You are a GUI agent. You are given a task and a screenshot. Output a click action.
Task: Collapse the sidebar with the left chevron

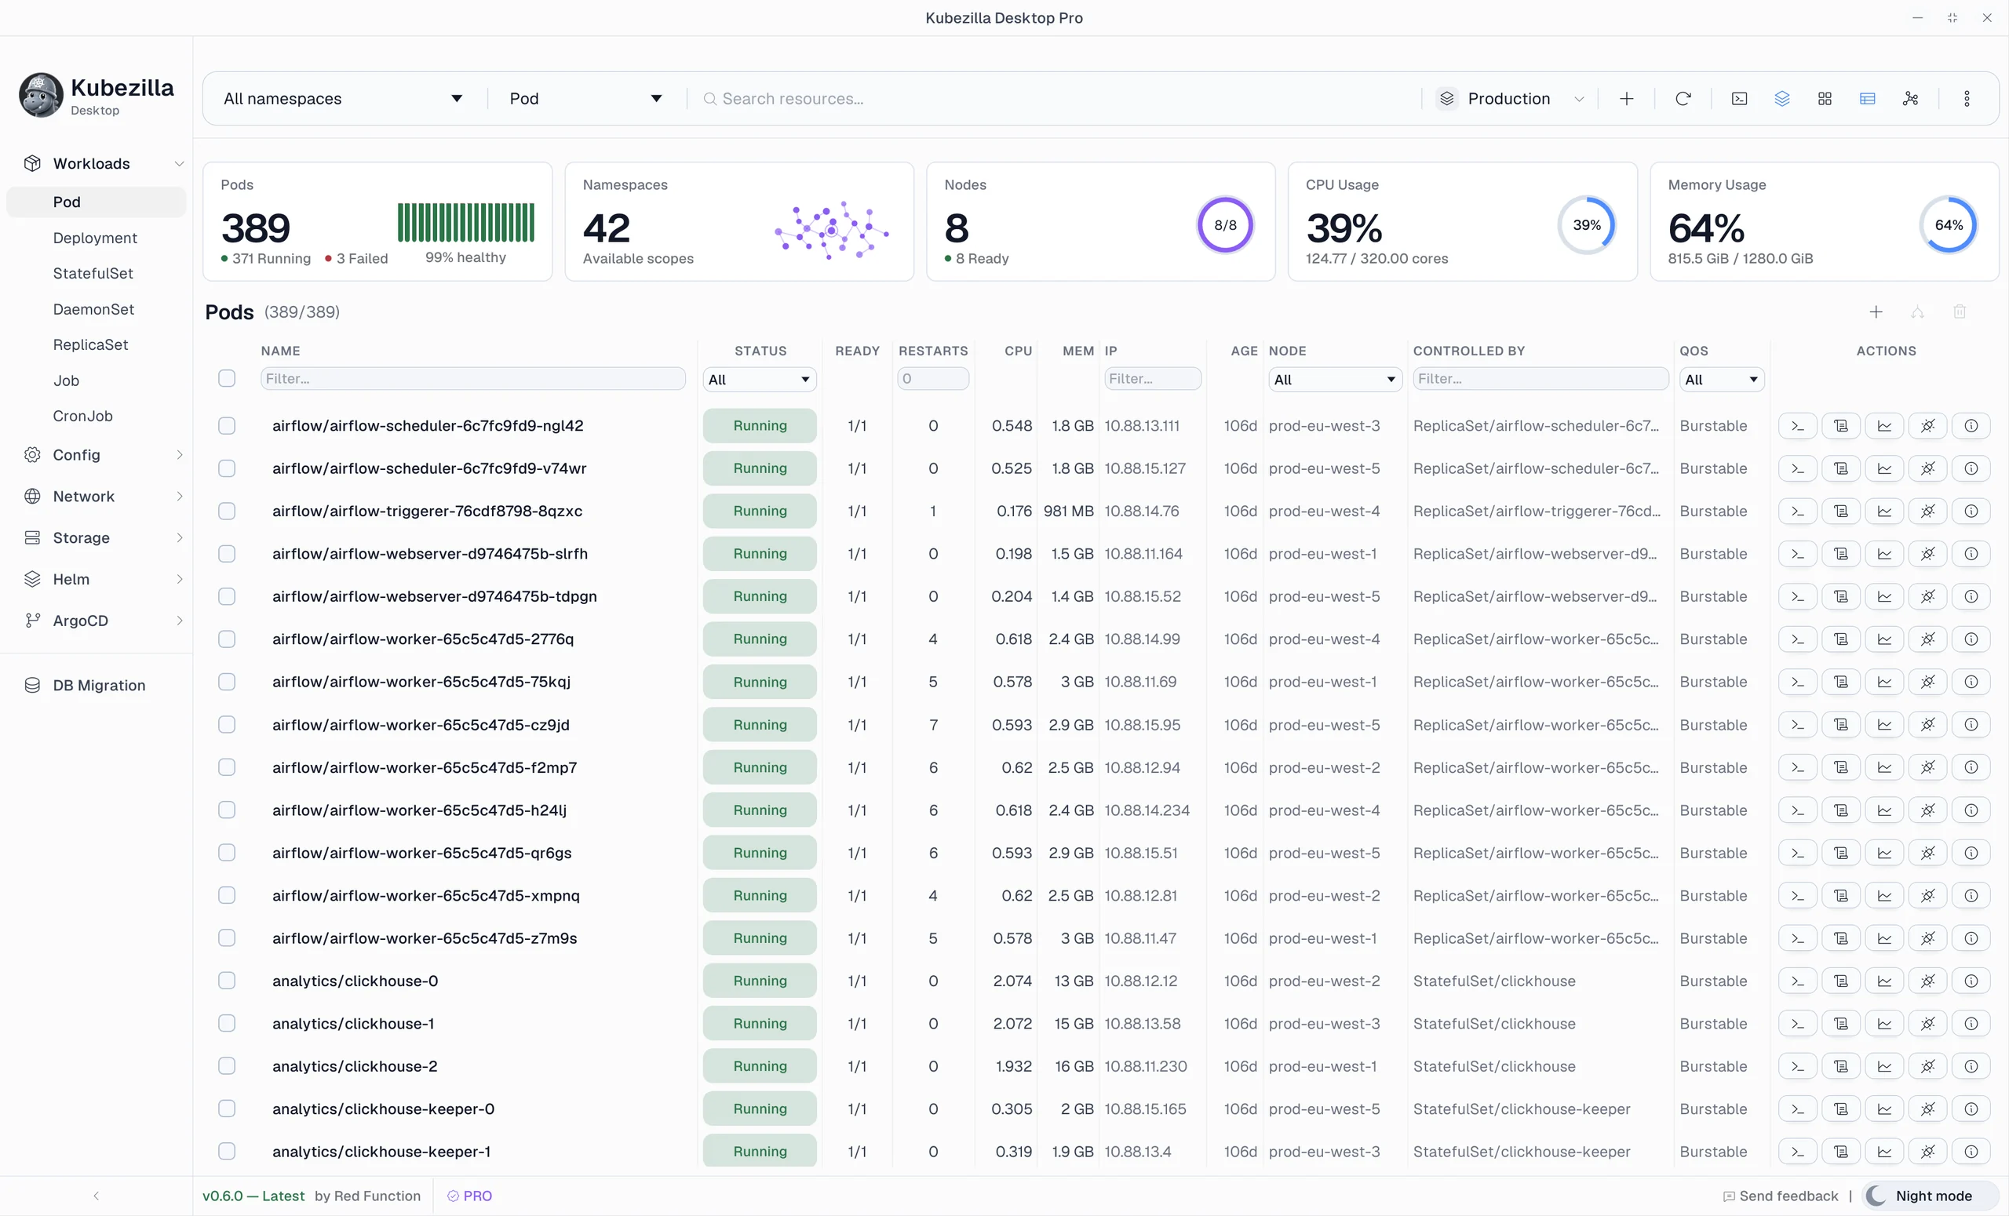[97, 1196]
